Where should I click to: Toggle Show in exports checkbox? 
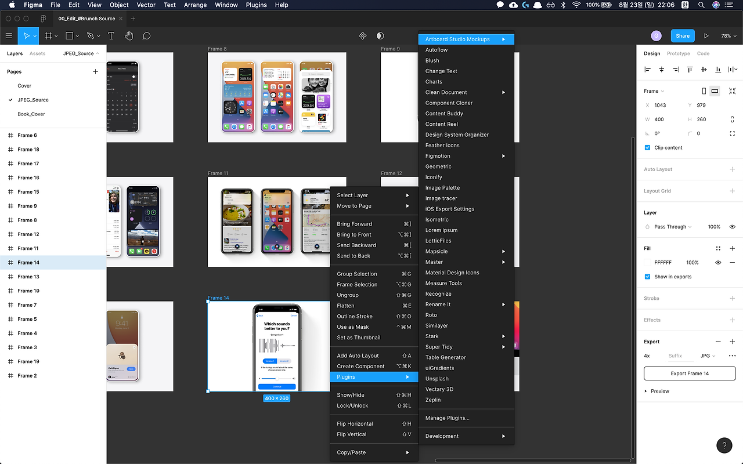pos(648,277)
